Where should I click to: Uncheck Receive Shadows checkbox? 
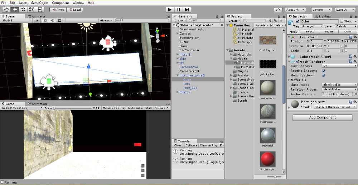point(324,71)
